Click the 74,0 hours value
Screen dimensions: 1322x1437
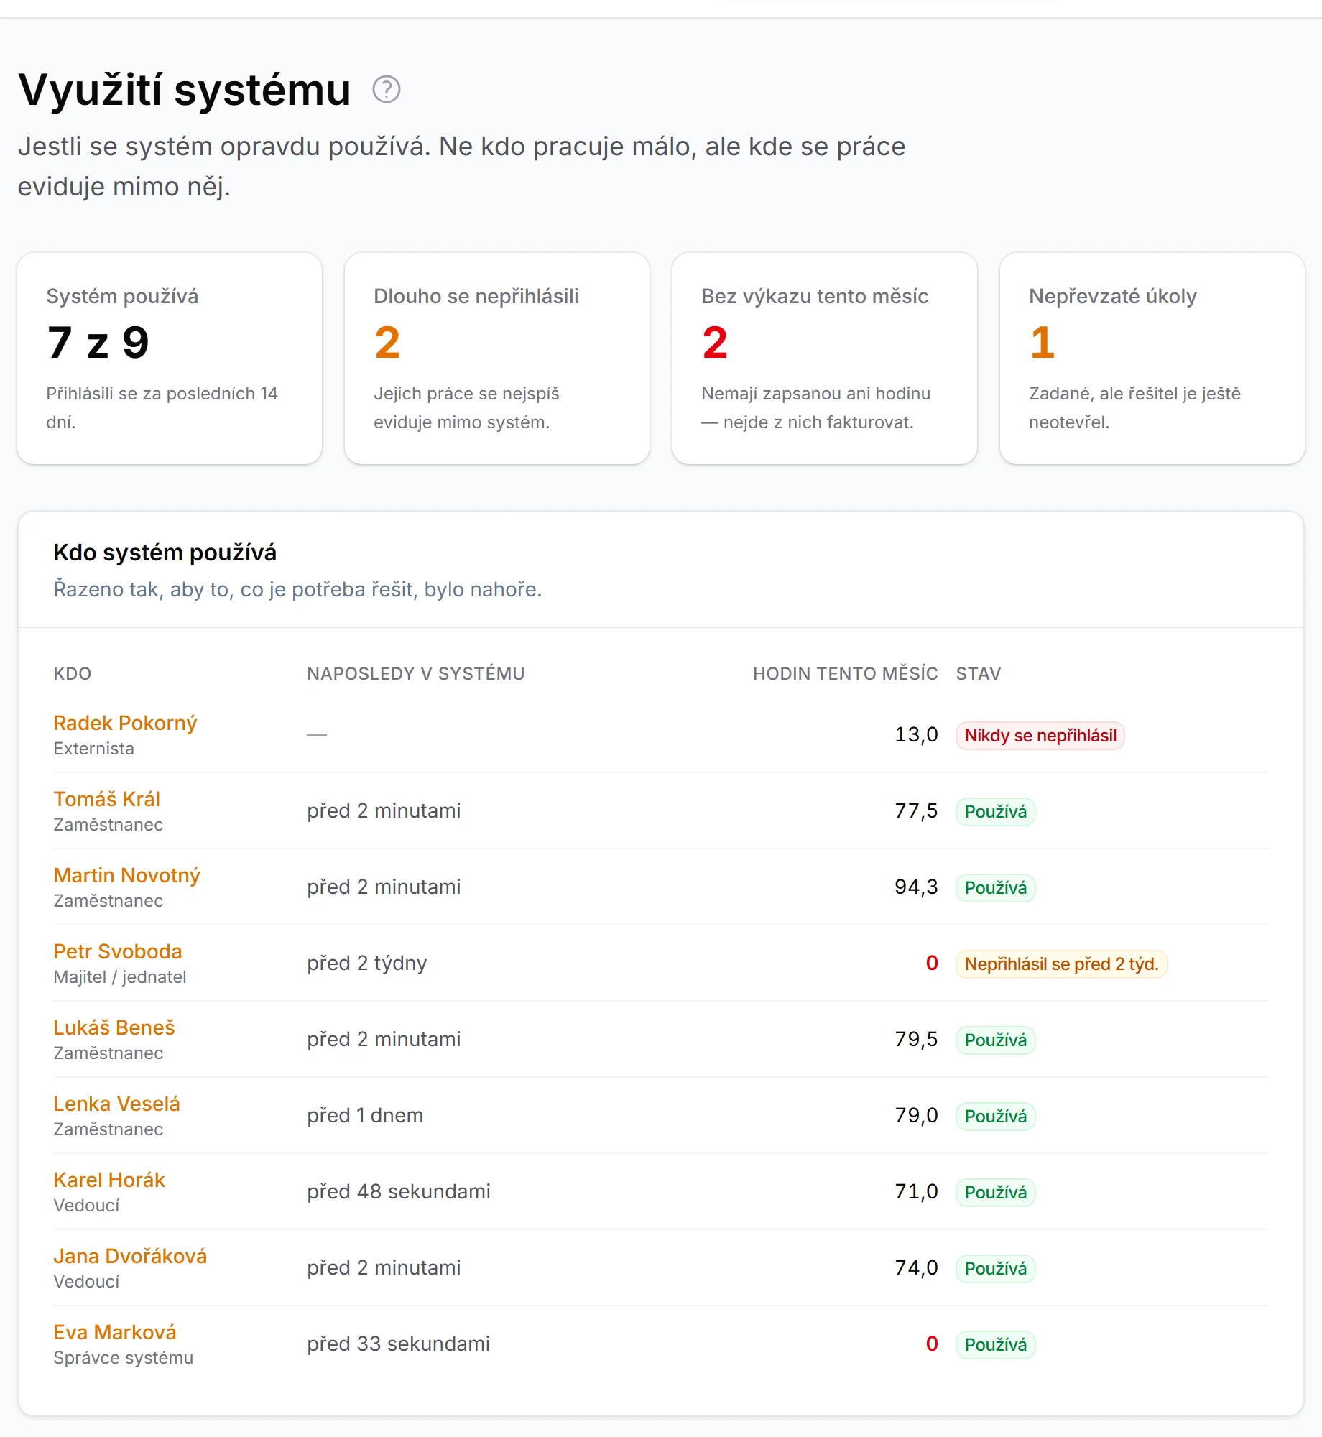click(x=916, y=1268)
